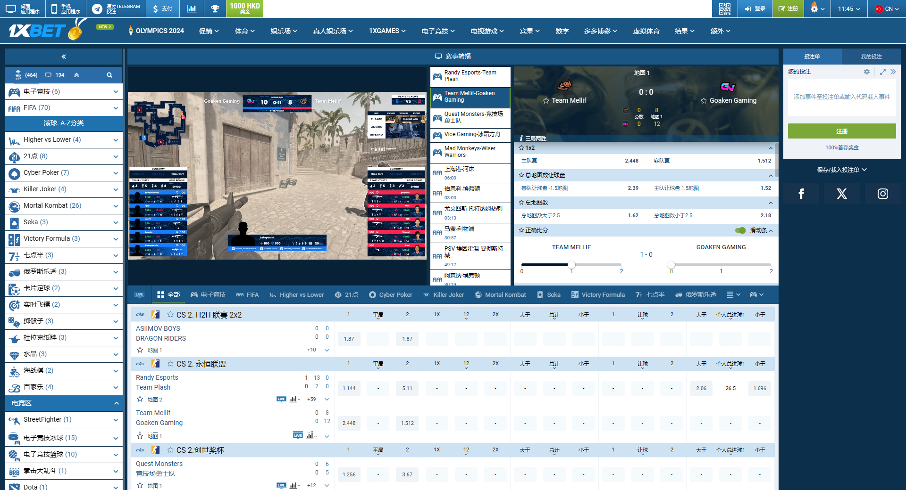Image resolution: width=906 pixels, height=490 pixels.
Task: Collapse the 1x2 market section chevron
Action: (x=771, y=148)
